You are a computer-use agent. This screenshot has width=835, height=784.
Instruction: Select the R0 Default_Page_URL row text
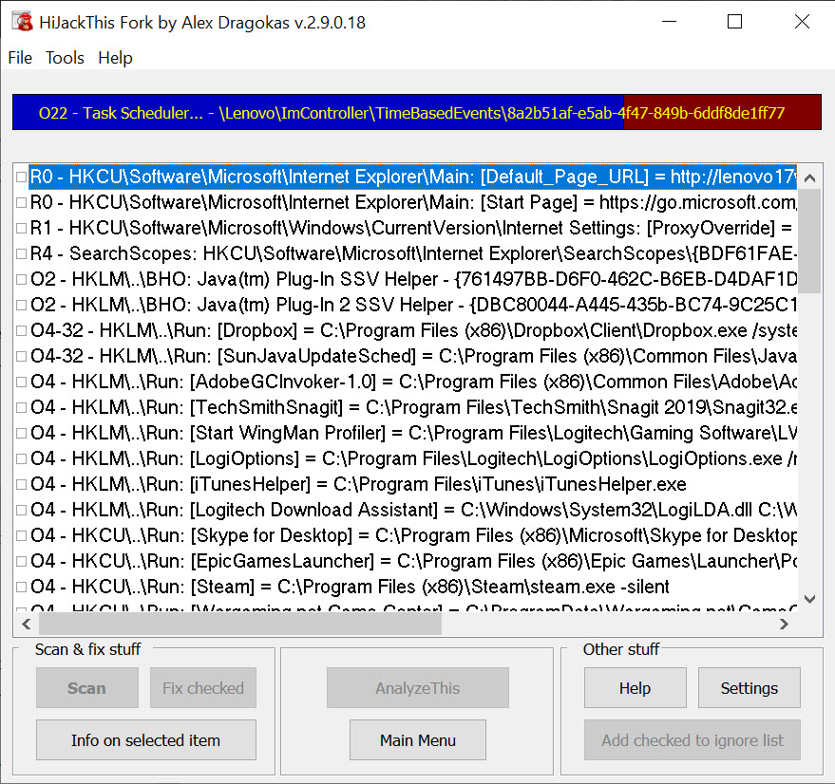[x=412, y=177]
